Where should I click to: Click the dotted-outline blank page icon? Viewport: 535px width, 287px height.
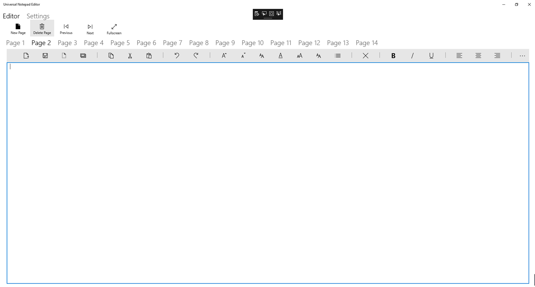click(64, 56)
